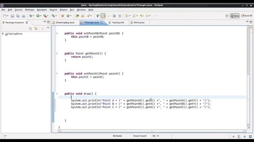Click the Next Annotation arrow icon
This screenshot has height=142, width=254.
[x=127, y=16]
